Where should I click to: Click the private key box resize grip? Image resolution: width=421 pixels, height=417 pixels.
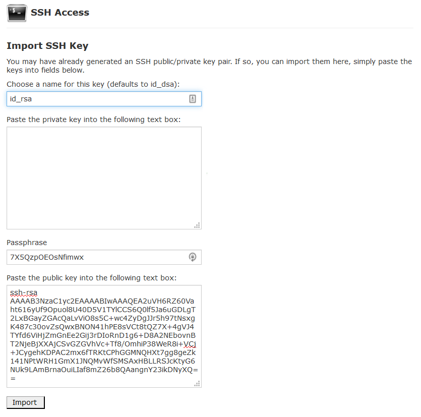click(197, 225)
